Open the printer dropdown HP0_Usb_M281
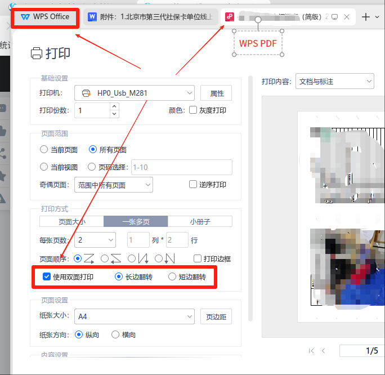This screenshot has width=385, height=375. pyautogui.click(x=135, y=93)
